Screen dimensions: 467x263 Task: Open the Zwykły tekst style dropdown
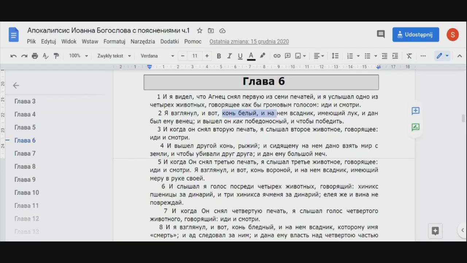114,56
